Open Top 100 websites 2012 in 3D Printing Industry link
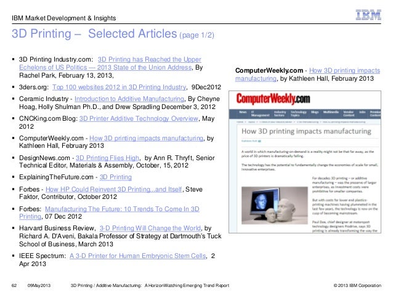 [120, 87]
